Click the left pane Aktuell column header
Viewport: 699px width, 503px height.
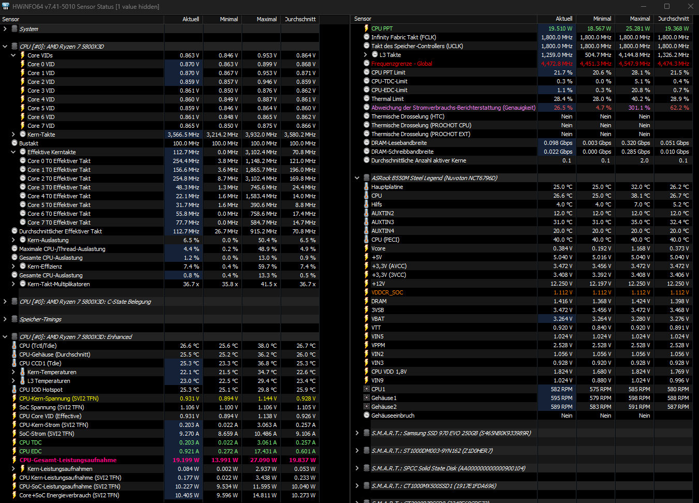click(x=183, y=19)
